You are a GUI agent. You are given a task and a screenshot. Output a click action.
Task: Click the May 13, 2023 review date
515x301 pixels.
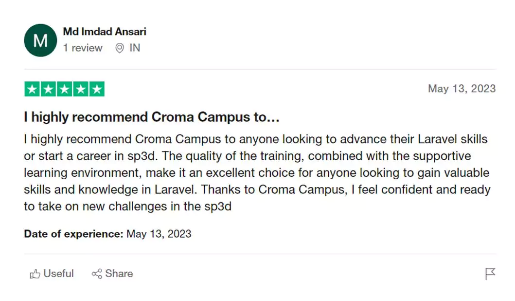pos(462,89)
